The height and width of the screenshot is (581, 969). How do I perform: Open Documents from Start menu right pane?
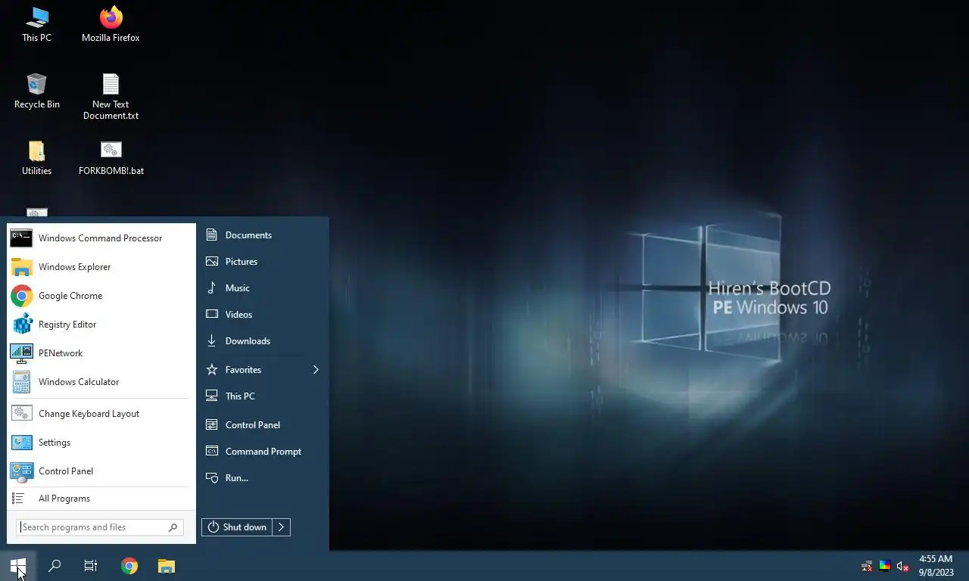click(263, 235)
